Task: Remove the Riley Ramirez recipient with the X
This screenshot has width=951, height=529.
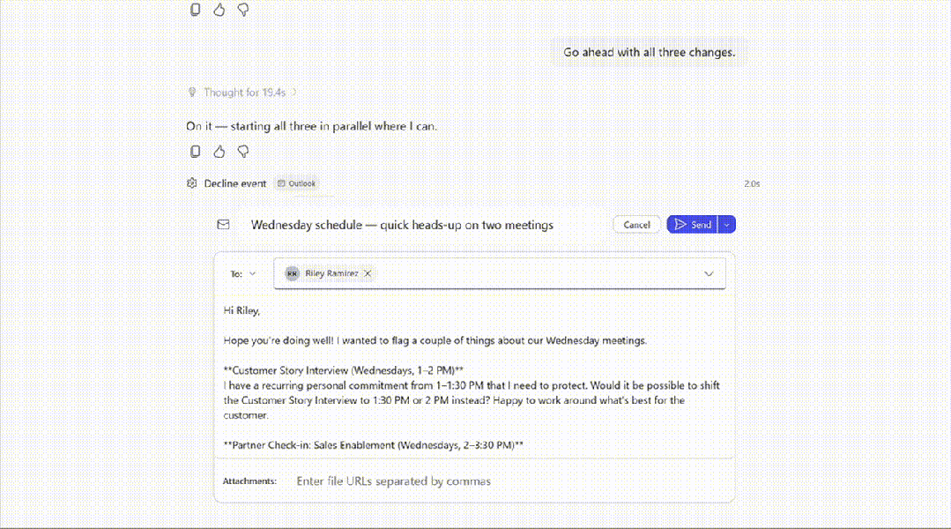Action: (368, 273)
